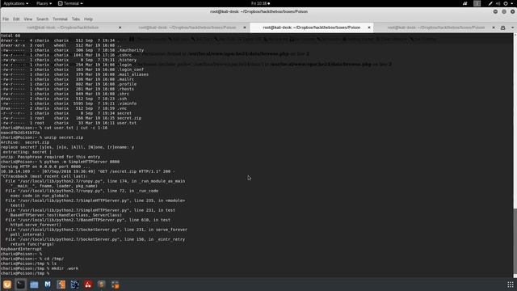Open the View menu
Image resolution: width=517 pixels, height=291 pixels.
(28, 19)
